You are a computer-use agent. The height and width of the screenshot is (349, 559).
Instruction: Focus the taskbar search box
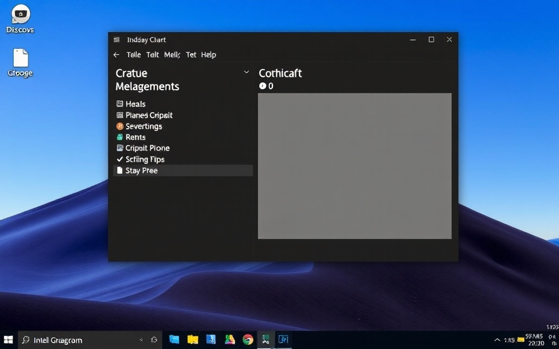point(90,340)
